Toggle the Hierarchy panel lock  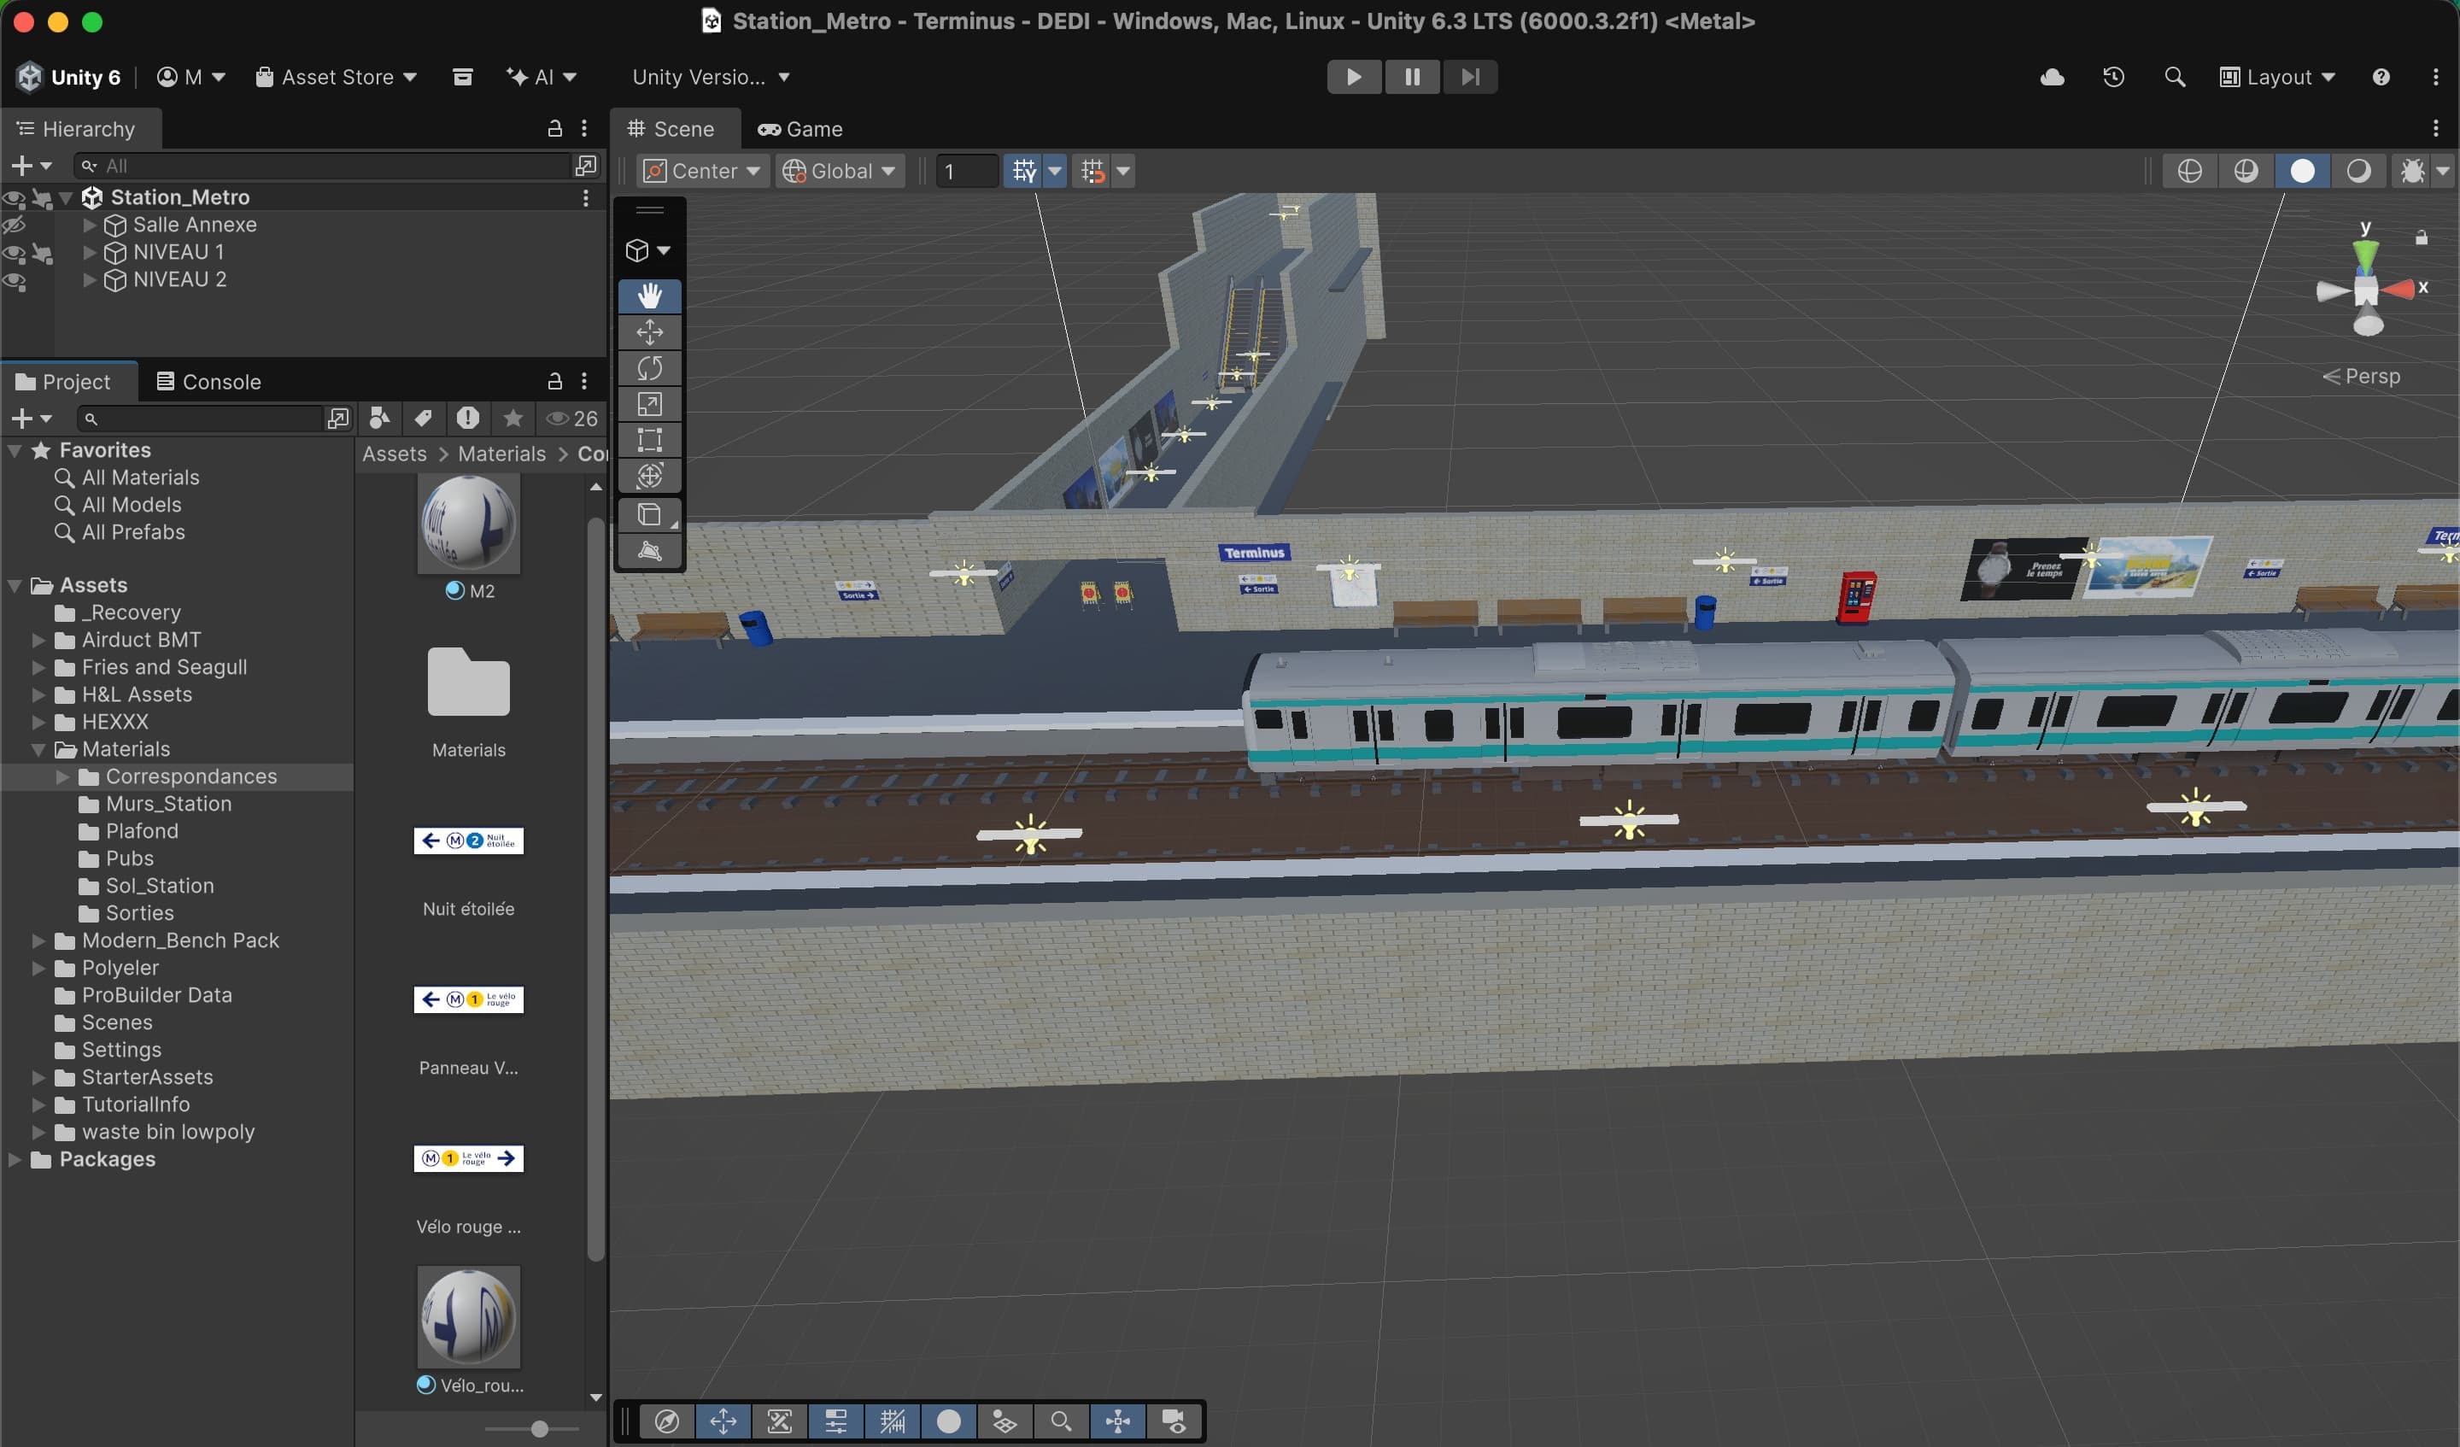[x=554, y=129]
